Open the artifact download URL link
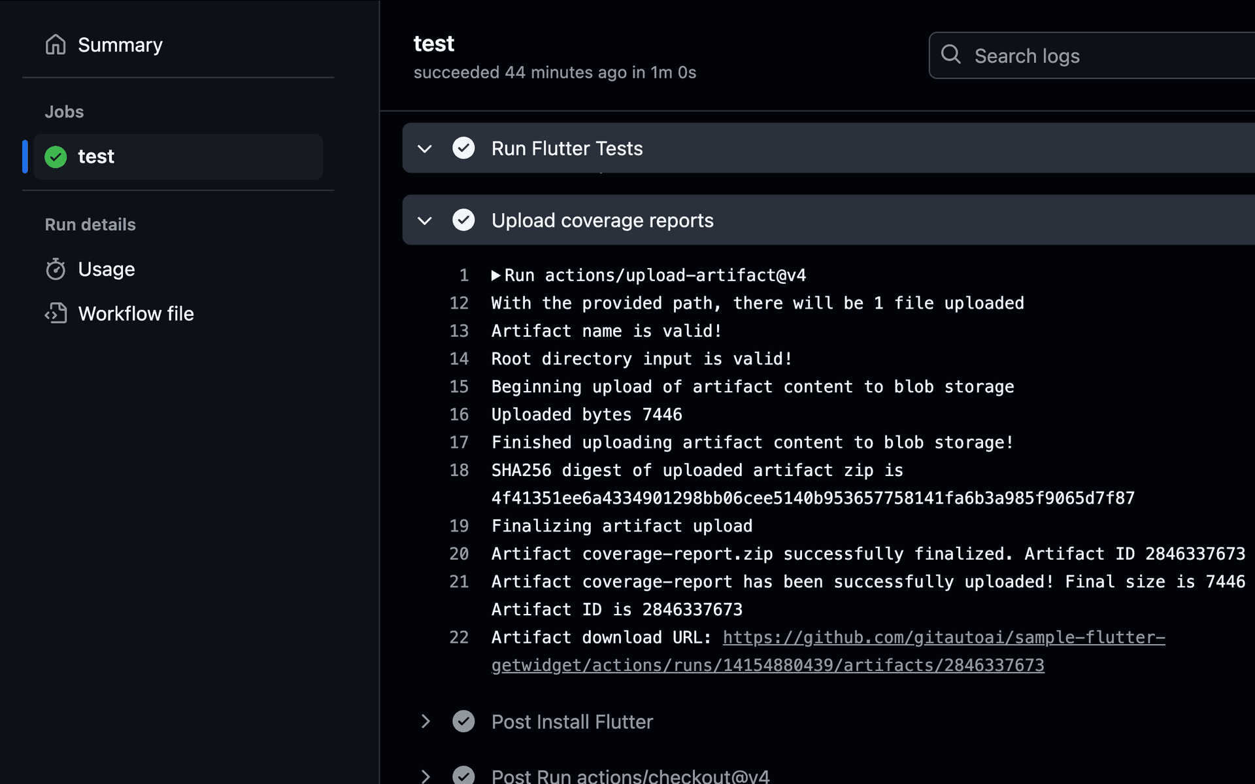Viewport: 1255px width, 784px height. pos(943,638)
